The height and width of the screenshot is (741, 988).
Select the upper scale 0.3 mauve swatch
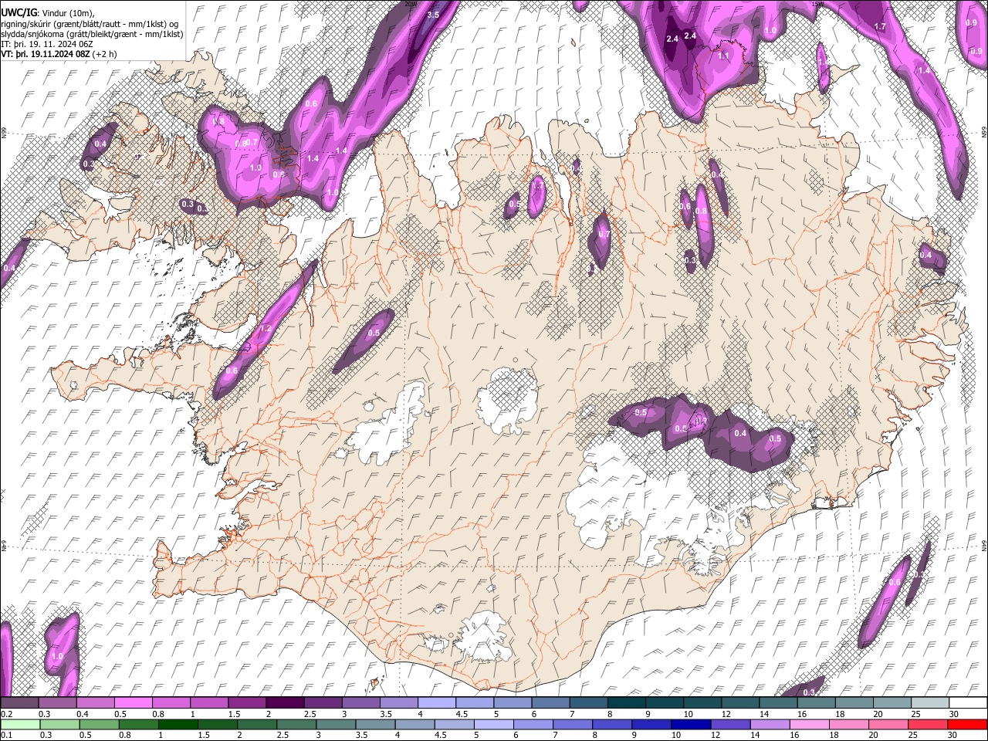(57, 703)
